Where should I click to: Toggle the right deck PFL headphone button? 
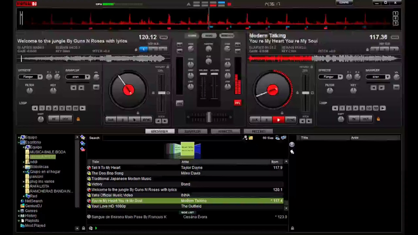237,103
